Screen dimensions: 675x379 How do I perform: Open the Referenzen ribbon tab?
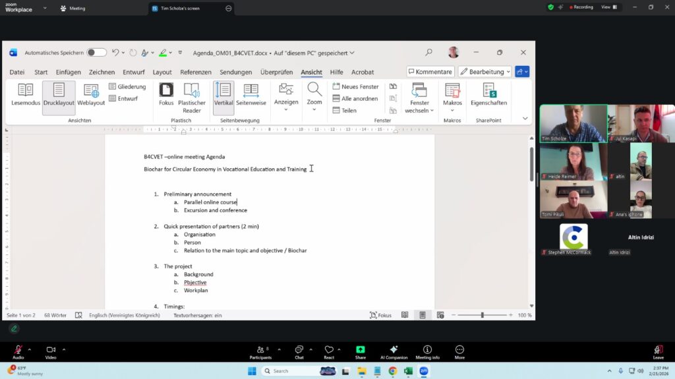coord(196,73)
